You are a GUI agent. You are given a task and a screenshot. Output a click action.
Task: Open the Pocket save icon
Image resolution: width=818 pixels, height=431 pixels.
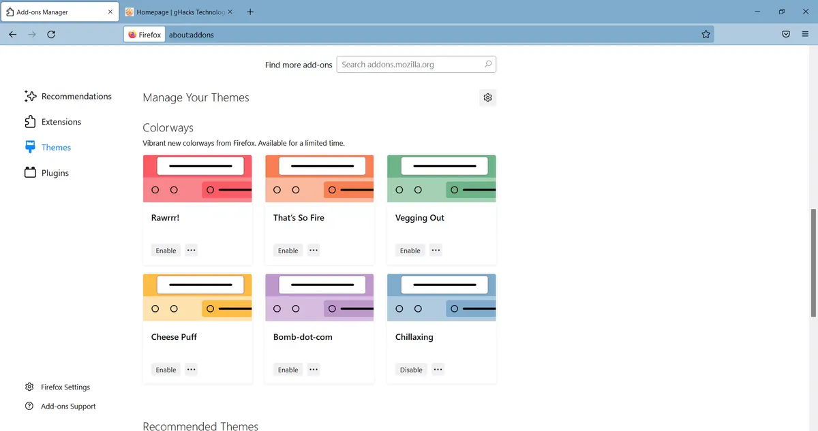pyautogui.click(x=786, y=34)
